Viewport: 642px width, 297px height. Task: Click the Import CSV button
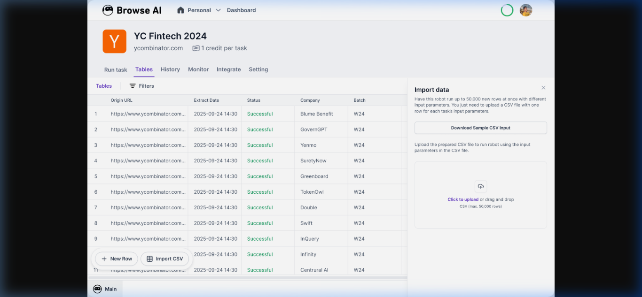click(165, 259)
